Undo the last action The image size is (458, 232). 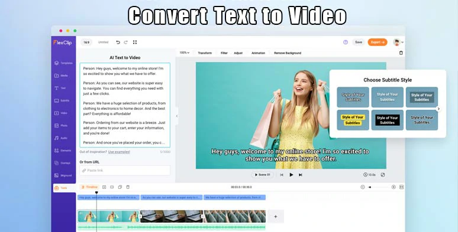click(118, 43)
